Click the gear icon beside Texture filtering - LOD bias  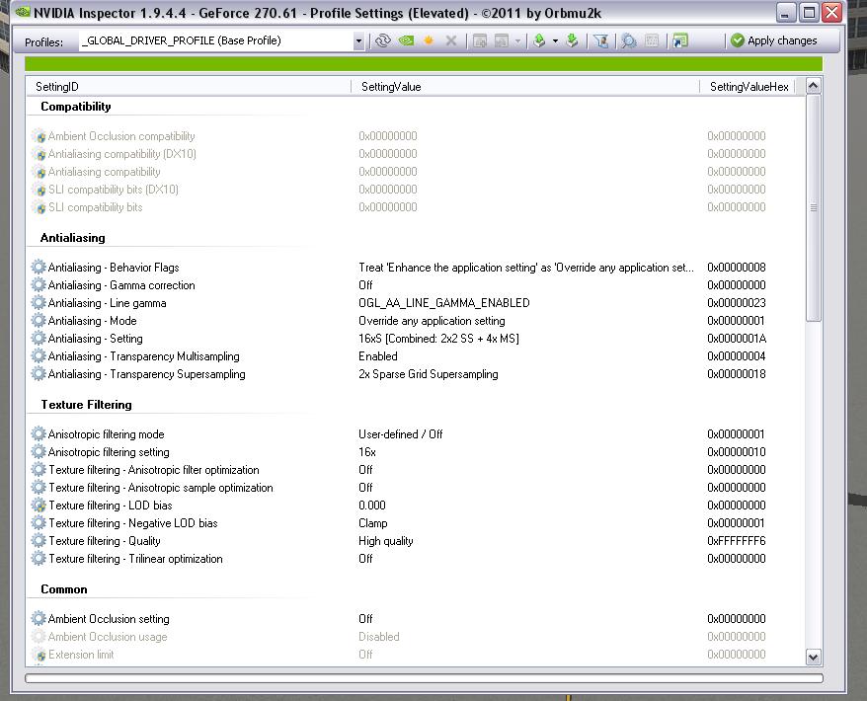tap(39, 505)
